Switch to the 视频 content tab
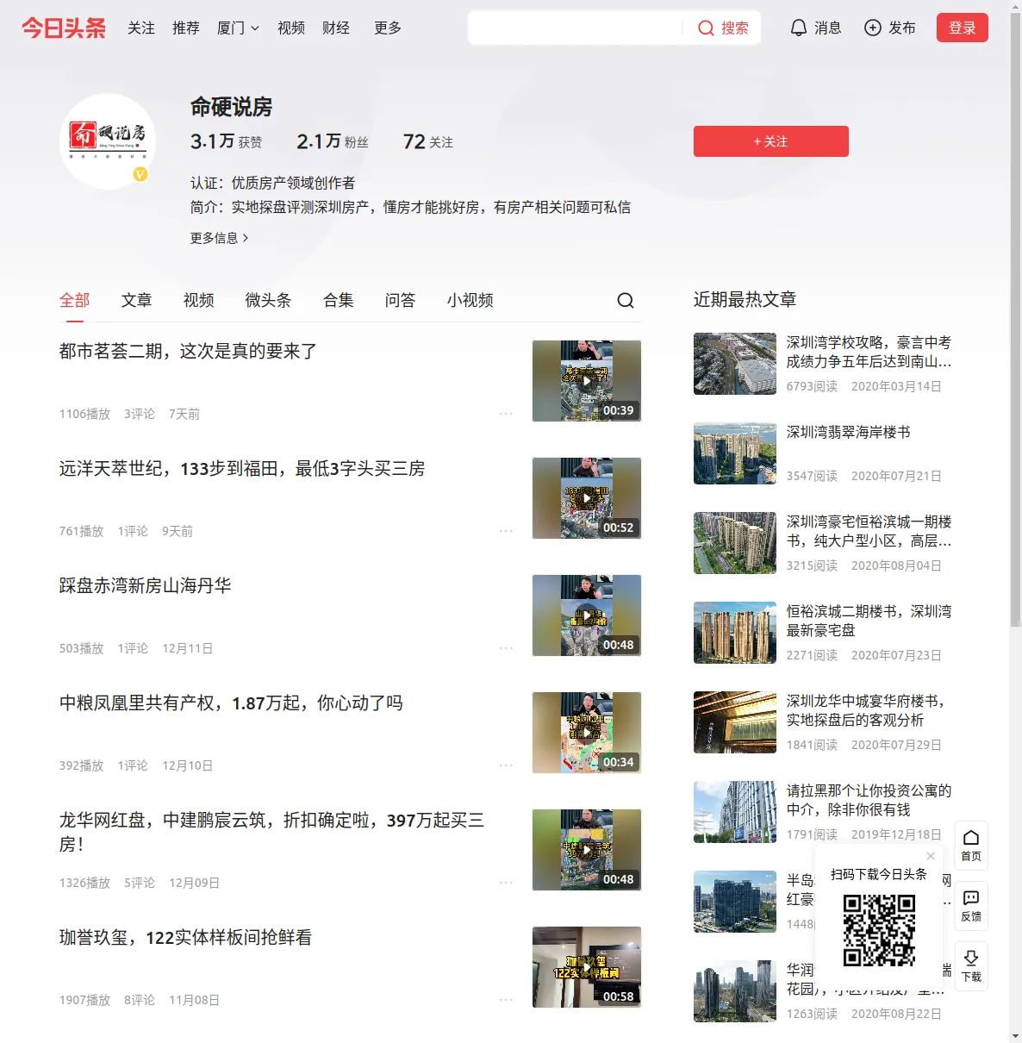This screenshot has height=1043, width=1022. (x=199, y=300)
